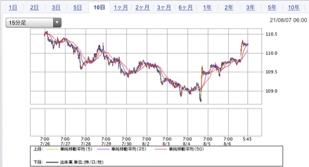The width and height of the screenshot is (309, 167).
Task: Click the green line swatch for 単純移動平均(5)
Action: 52,149
